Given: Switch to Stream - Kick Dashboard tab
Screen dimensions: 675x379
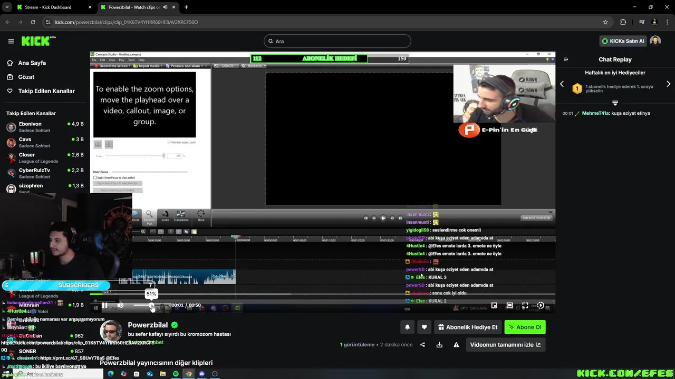Looking at the screenshot, I should [53, 7].
